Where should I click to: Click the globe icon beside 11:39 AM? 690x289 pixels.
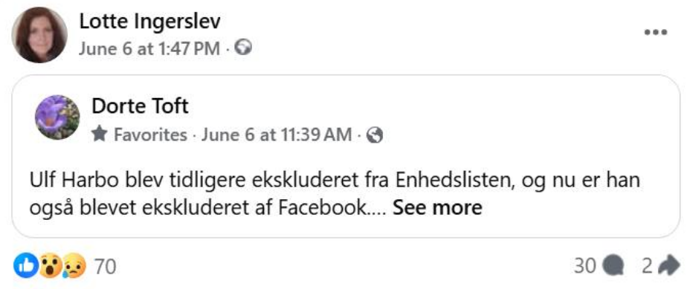(x=375, y=135)
